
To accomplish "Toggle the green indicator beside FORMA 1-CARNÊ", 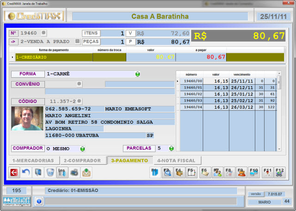I will (x=137, y=74).
